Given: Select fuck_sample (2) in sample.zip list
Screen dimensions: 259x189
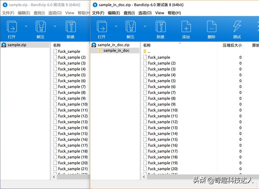Looking at the screenshot, I should tap(72, 57).
